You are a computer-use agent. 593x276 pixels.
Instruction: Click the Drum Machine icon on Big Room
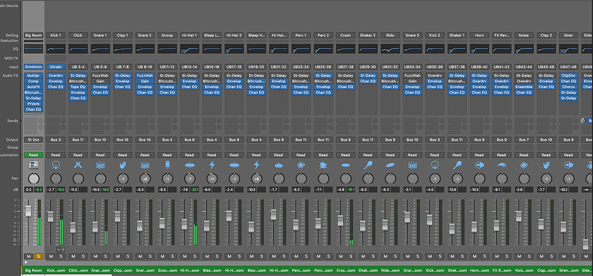click(x=34, y=165)
